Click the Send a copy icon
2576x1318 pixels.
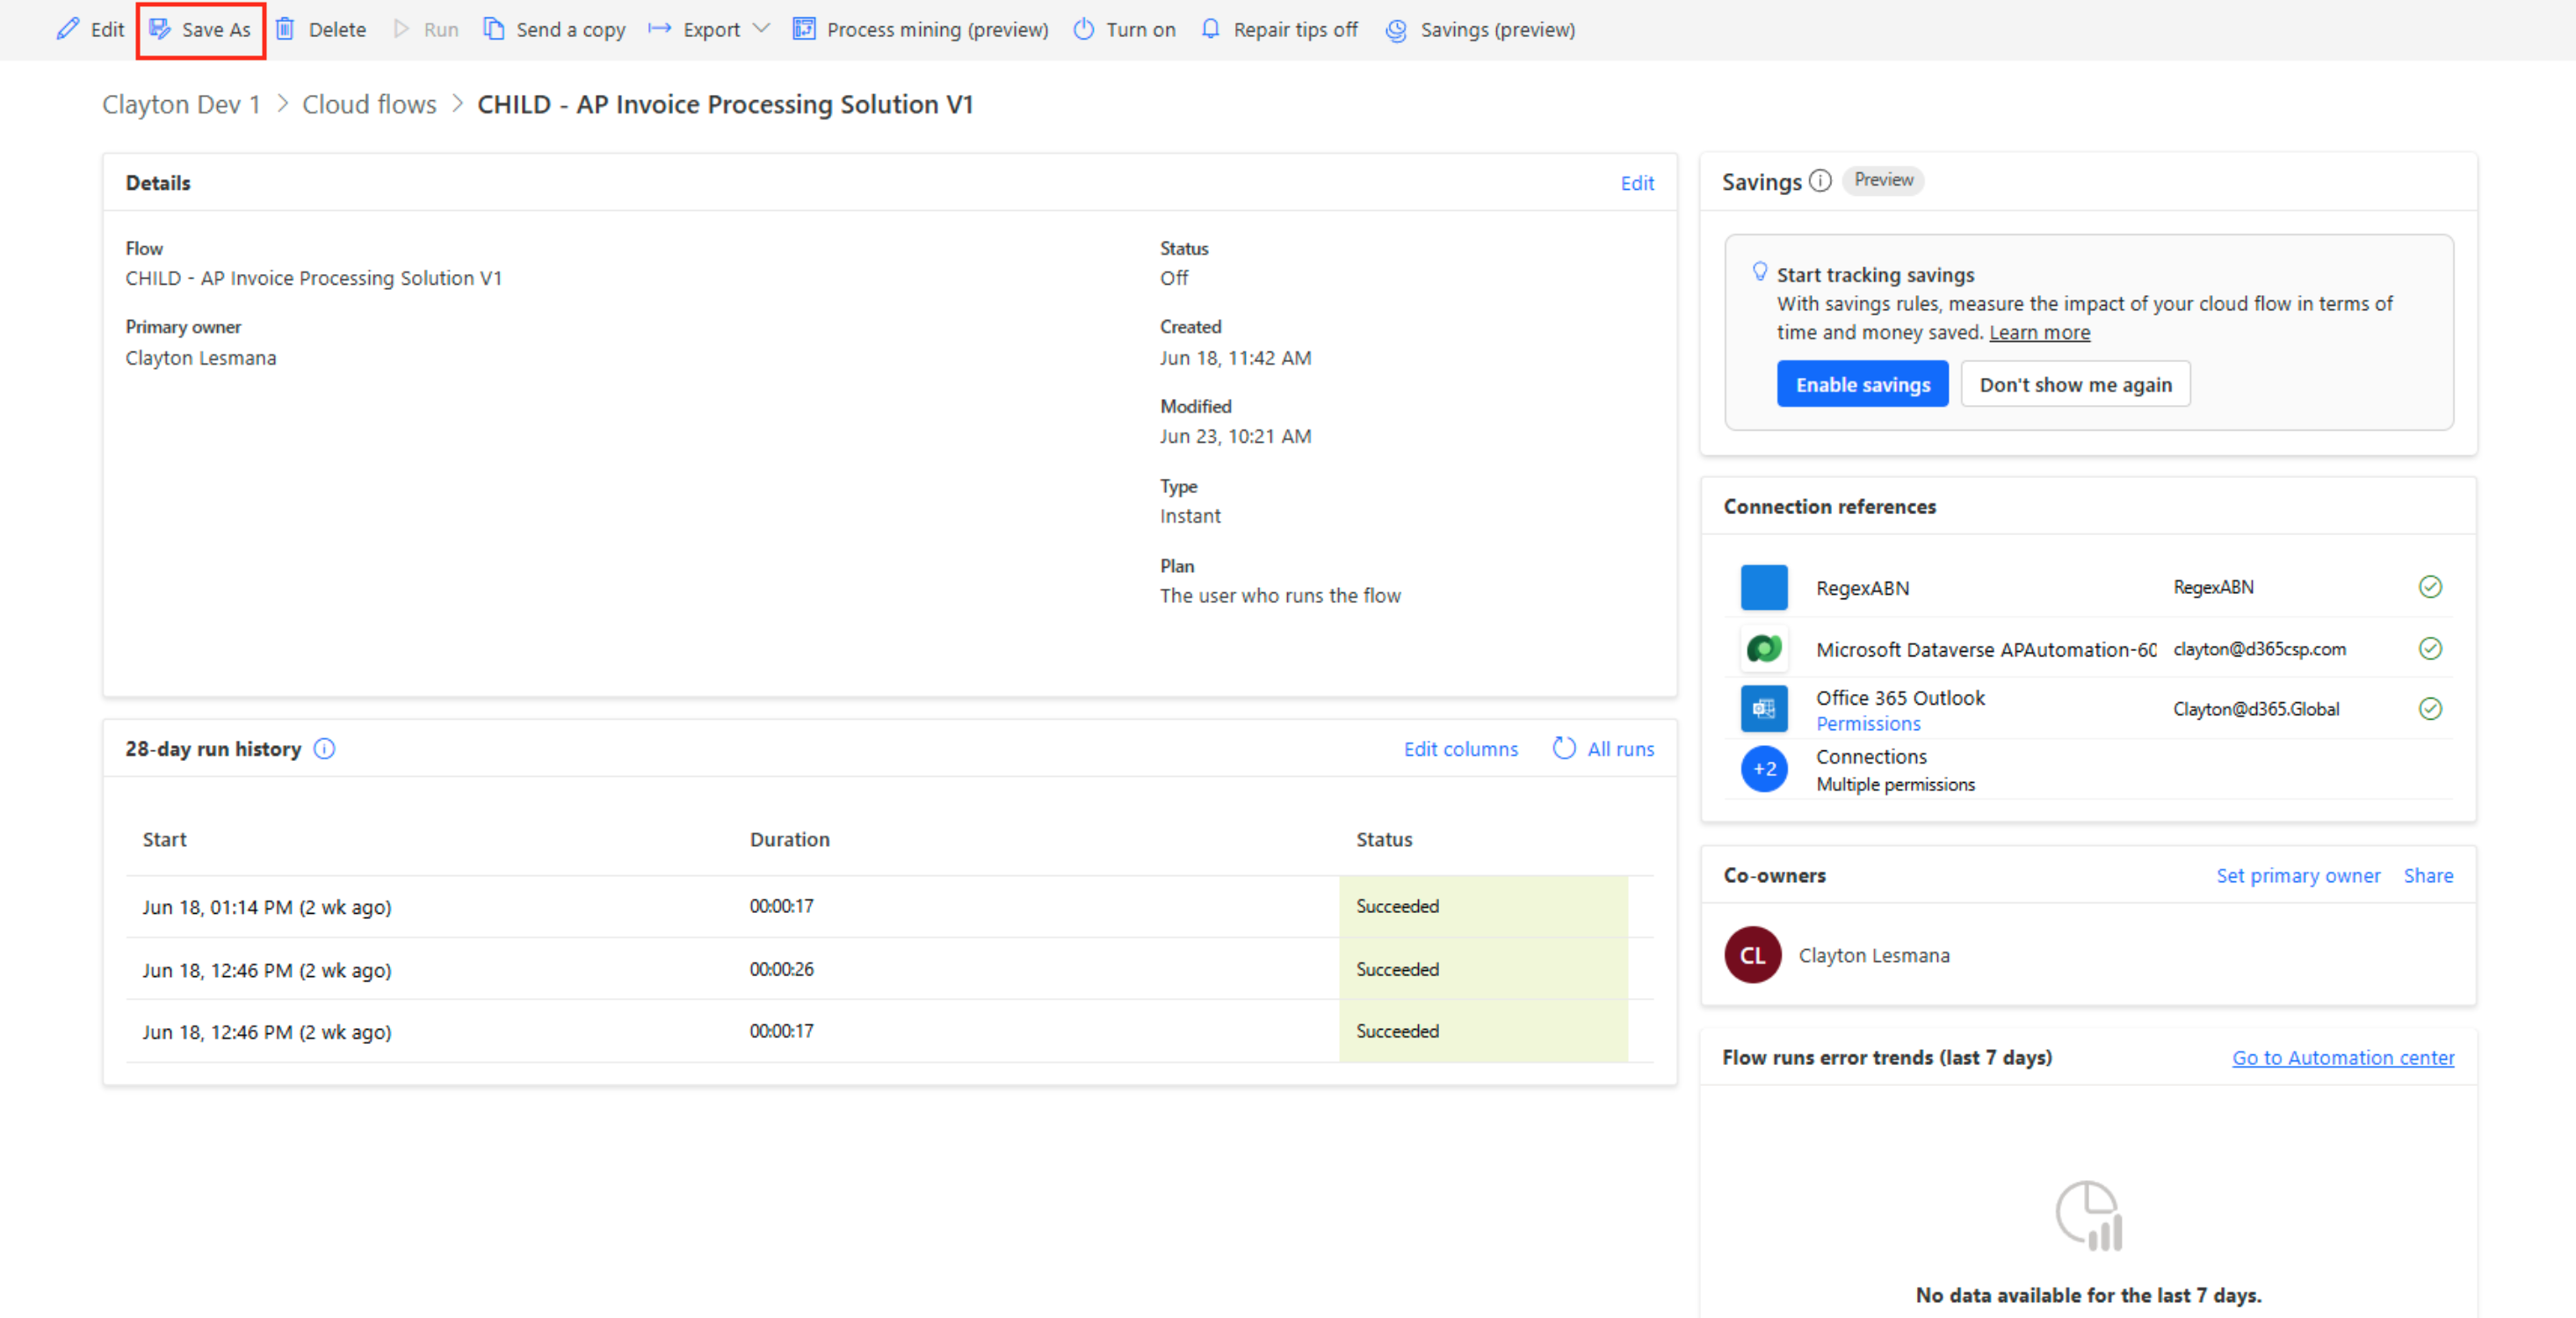pos(493,29)
